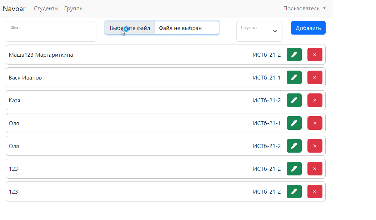Screen dimensions: 376x220
Task: Delete the Маша123 Маргариткина student row
Action: (x=315, y=55)
